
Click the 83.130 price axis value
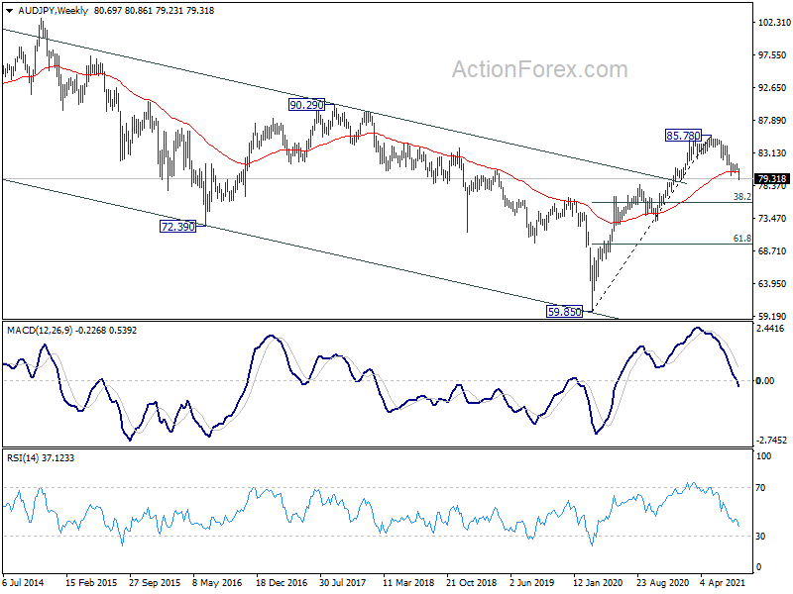(x=772, y=153)
